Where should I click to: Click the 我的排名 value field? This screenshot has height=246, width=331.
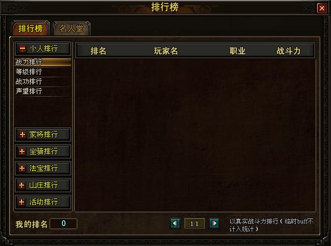tap(63, 223)
